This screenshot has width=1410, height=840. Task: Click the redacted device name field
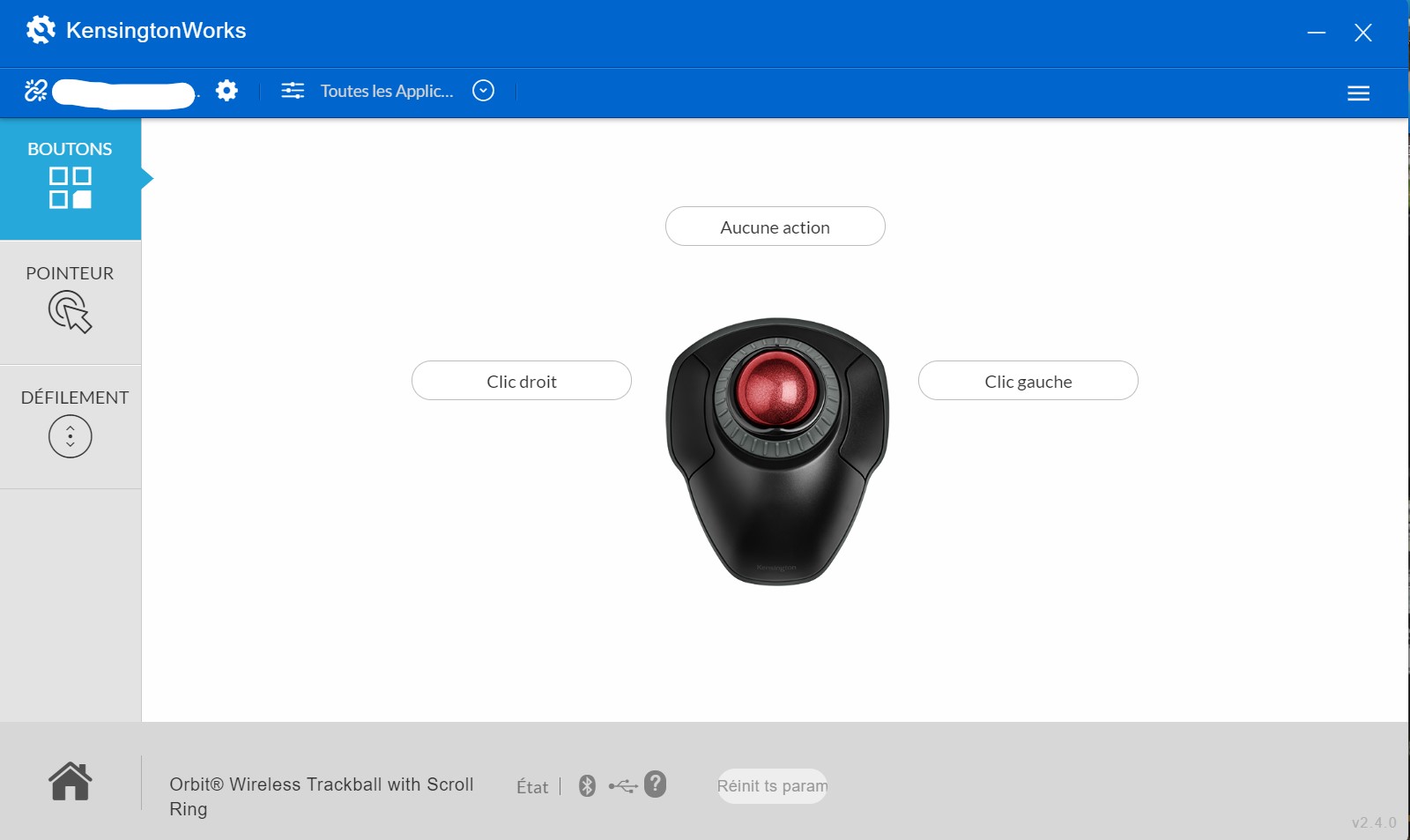click(x=124, y=93)
